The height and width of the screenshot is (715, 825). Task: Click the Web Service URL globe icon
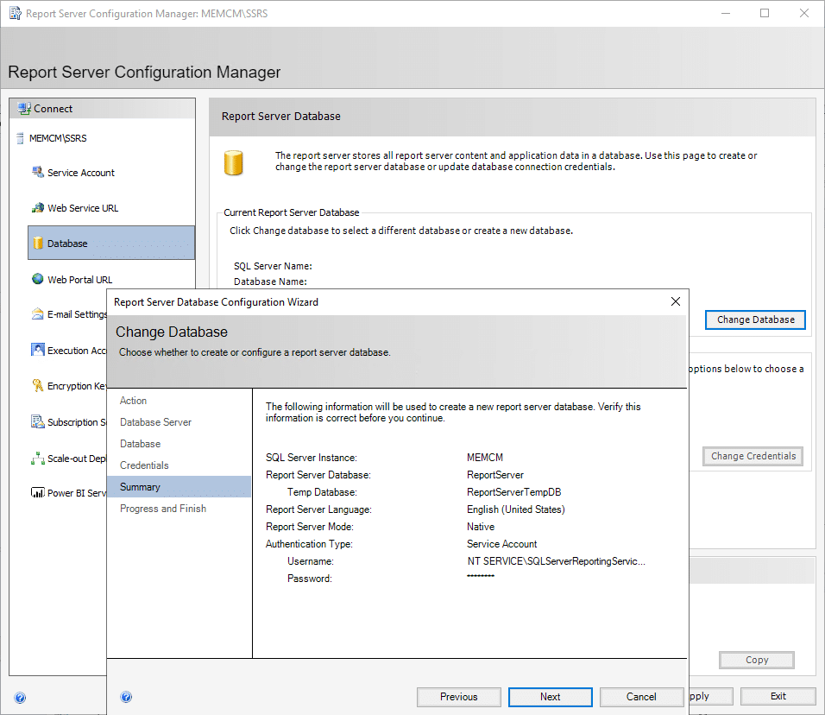tap(38, 208)
